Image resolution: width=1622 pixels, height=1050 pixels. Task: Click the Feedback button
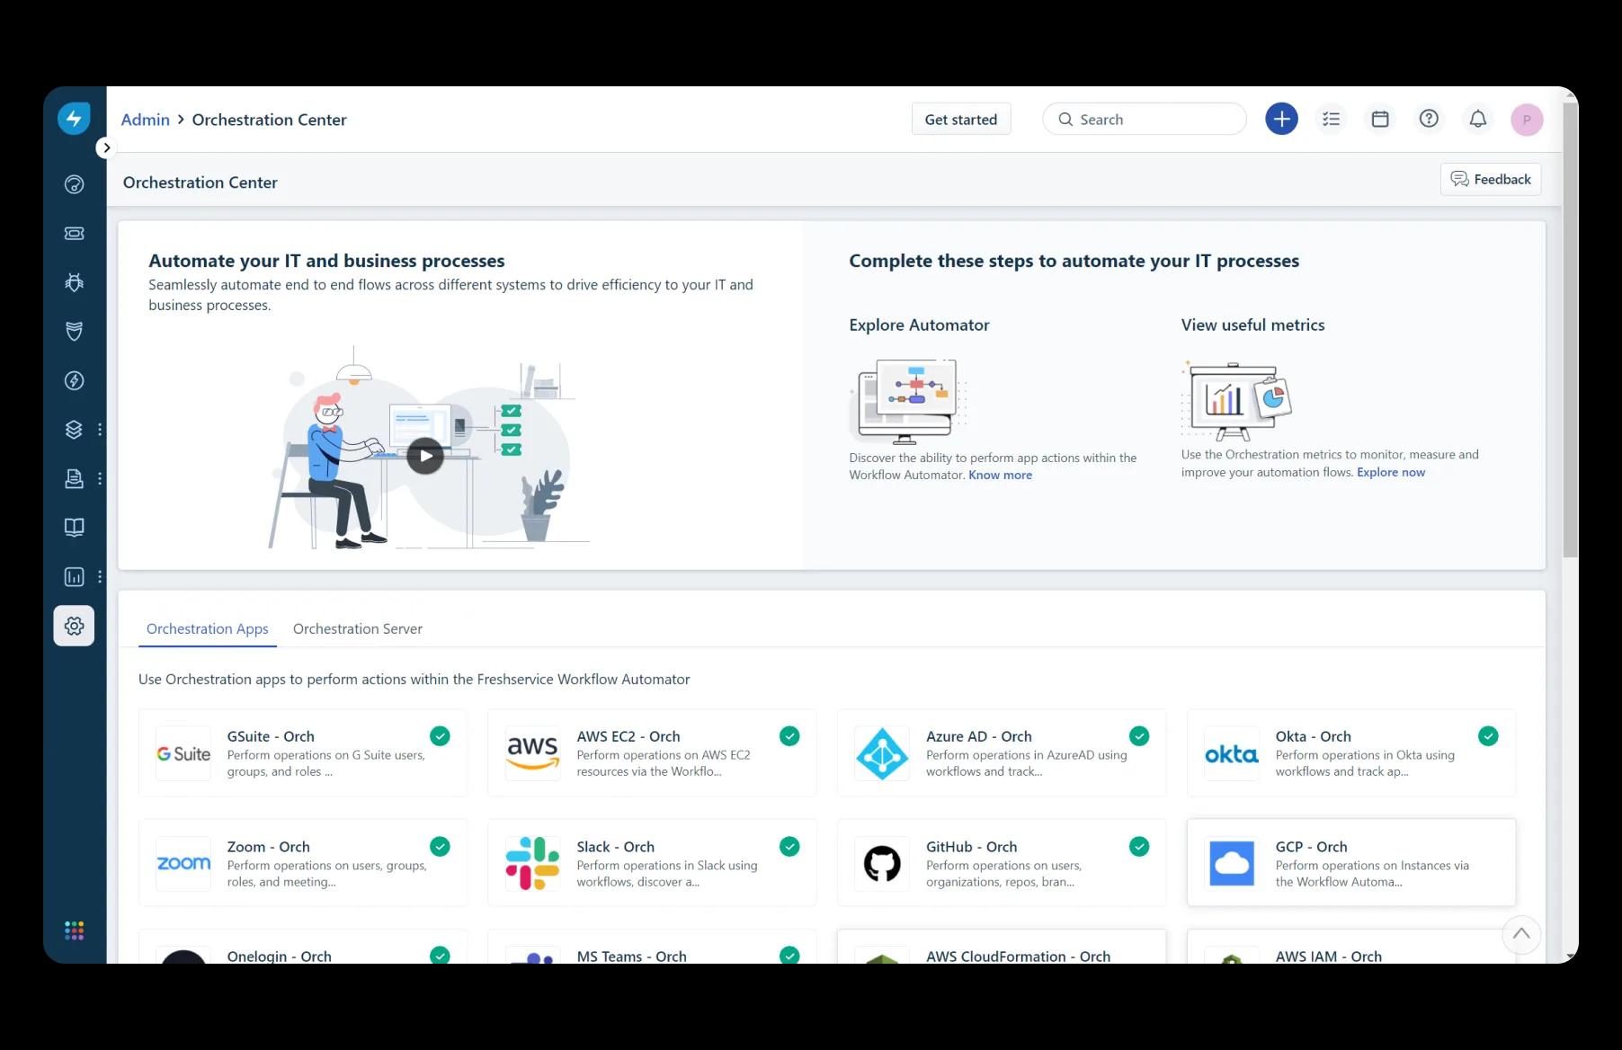(x=1491, y=179)
